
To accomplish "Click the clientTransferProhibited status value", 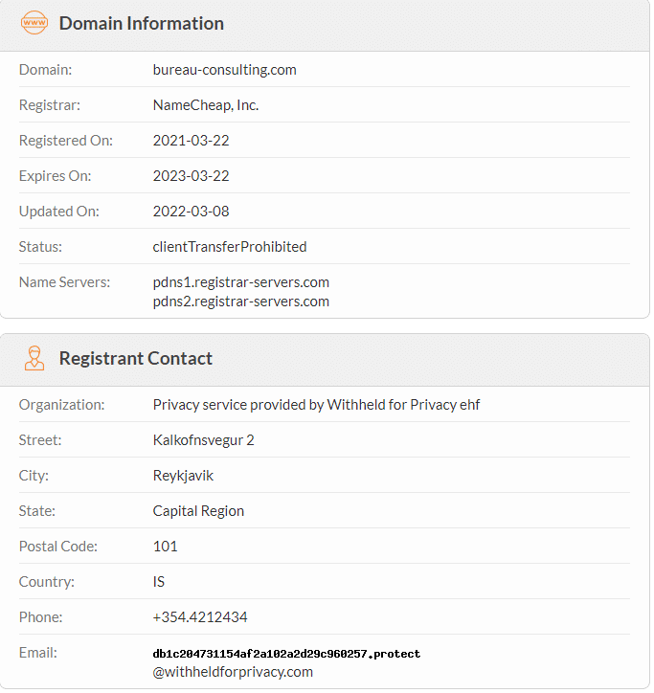I will tap(230, 247).
